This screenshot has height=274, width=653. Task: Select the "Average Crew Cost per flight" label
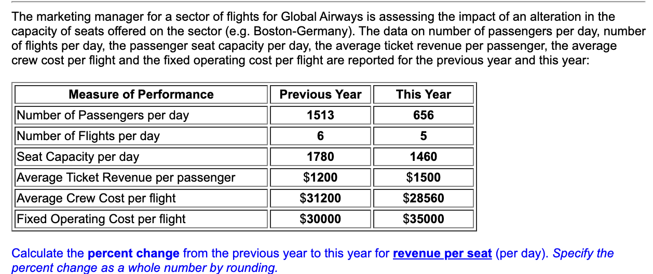97,198
